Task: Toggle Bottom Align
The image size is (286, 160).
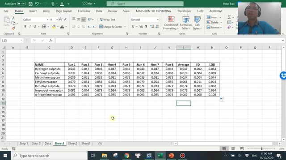Action: [x=84, y=20]
